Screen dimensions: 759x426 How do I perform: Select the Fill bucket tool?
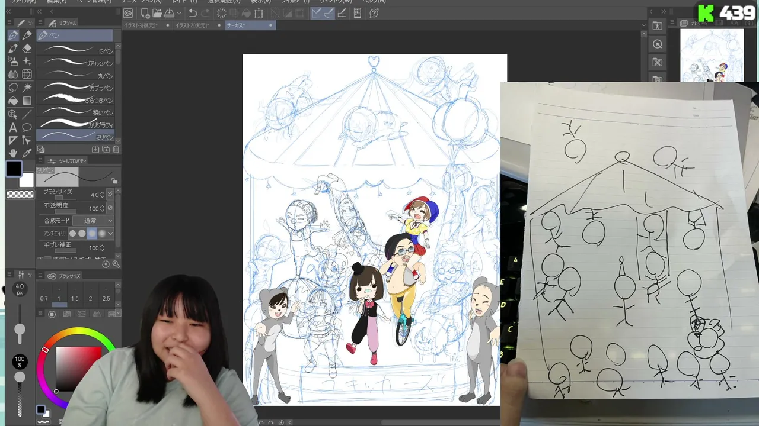[13, 101]
